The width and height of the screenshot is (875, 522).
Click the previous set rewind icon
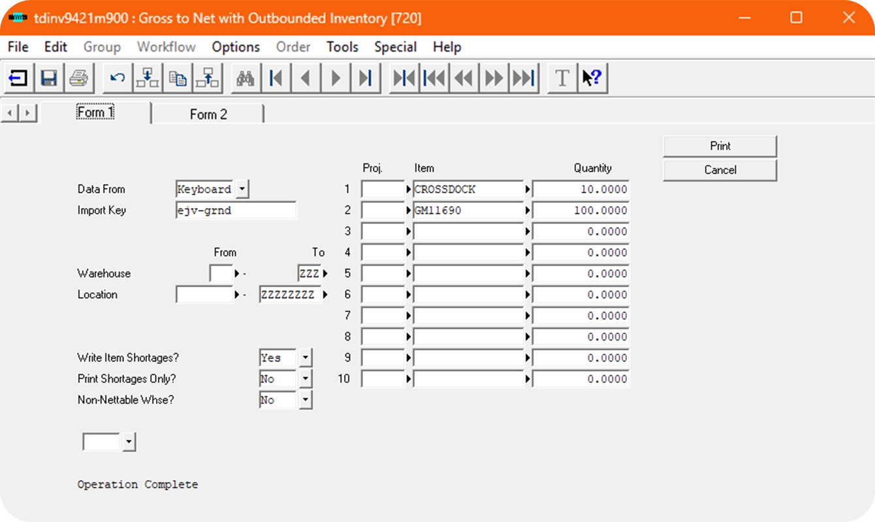pyautogui.click(x=464, y=79)
